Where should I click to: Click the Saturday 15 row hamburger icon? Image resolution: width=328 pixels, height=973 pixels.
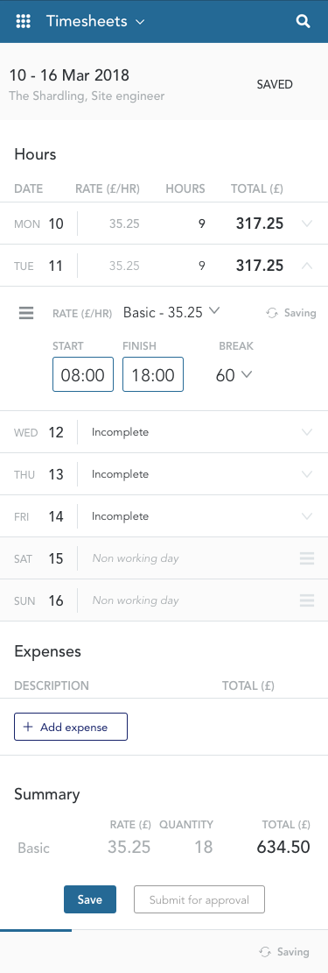click(307, 558)
